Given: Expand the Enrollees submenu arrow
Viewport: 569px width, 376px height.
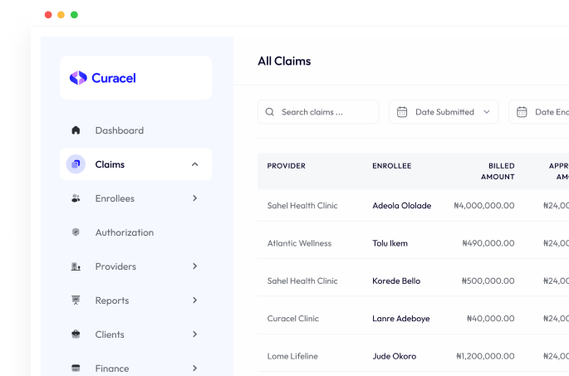Looking at the screenshot, I should [195, 198].
